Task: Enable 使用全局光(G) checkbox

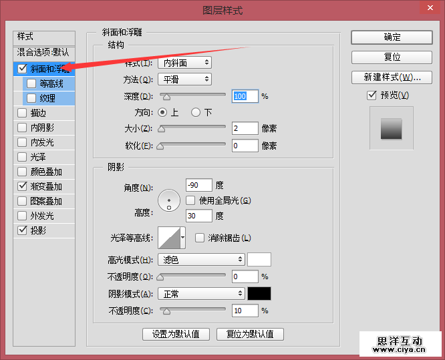Action: pyautogui.click(x=190, y=200)
